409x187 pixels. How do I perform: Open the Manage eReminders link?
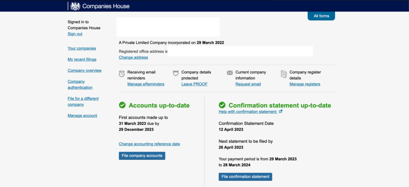click(x=146, y=84)
